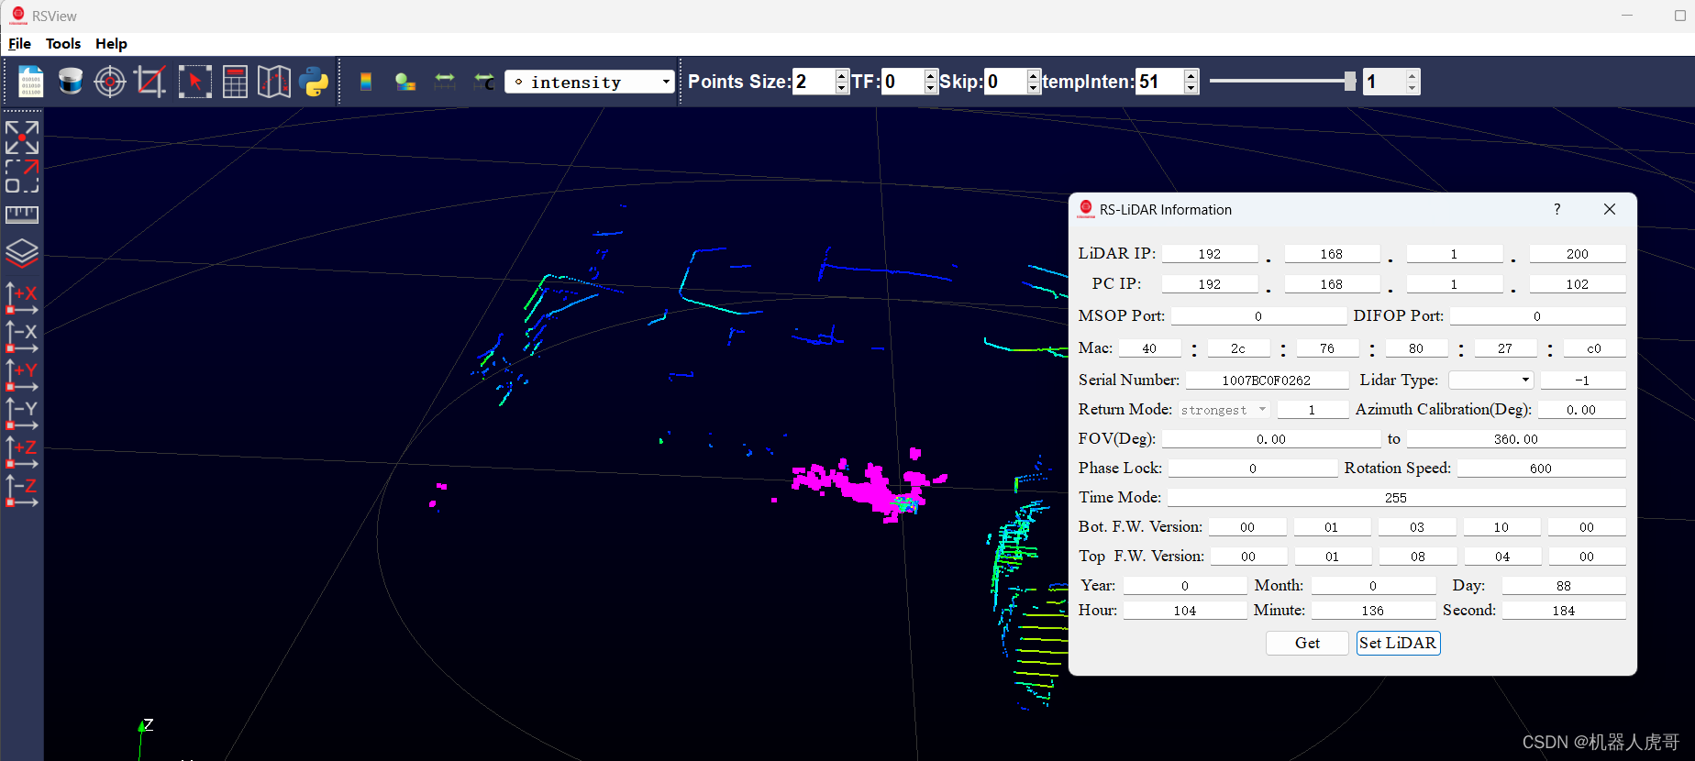Image resolution: width=1695 pixels, height=761 pixels.
Task: Click the crosshair target icon
Action: (x=110, y=82)
